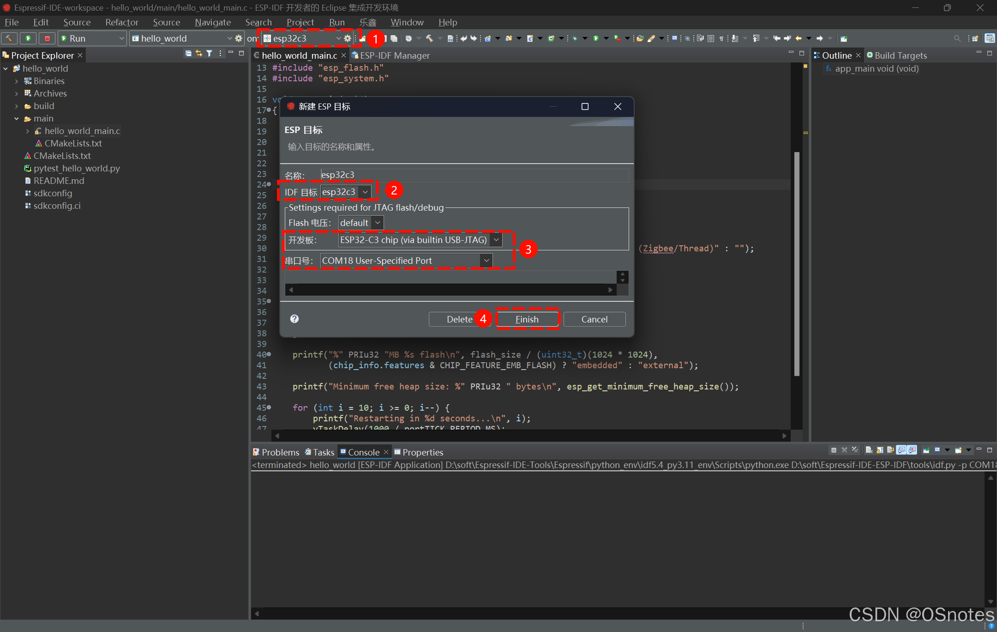Open launch target esp32c3 gear settings
Screen dimensions: 997x632
[x=348, y=38]
